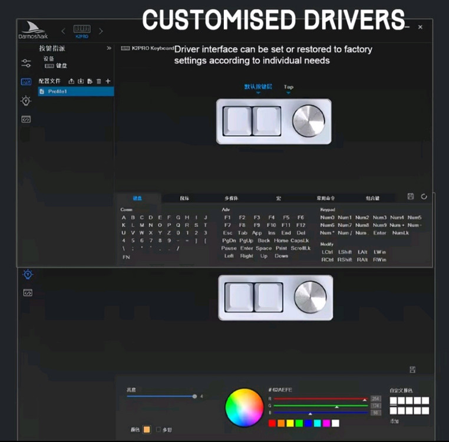This screenshot has width=449, height=442.
Task: Delete profile with the trash icon
Action: [x=98, y=81]
